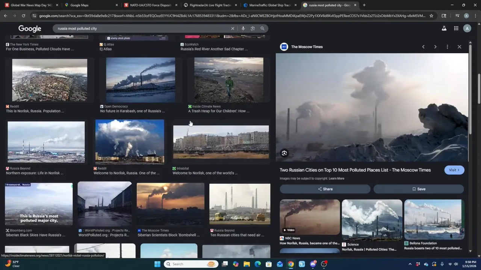Click Visit button for Moscow Times
This screenshot has height=270, width=481.
coord(454,170)
